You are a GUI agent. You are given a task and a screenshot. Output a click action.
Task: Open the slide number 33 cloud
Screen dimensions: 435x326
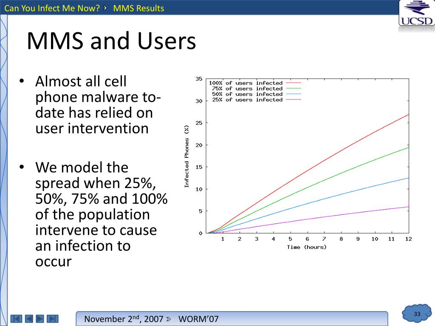pos(417,314)
